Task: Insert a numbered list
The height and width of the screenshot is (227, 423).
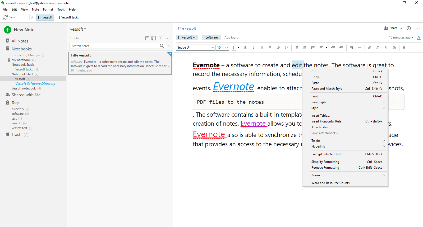Action: (x=305, y=48)
